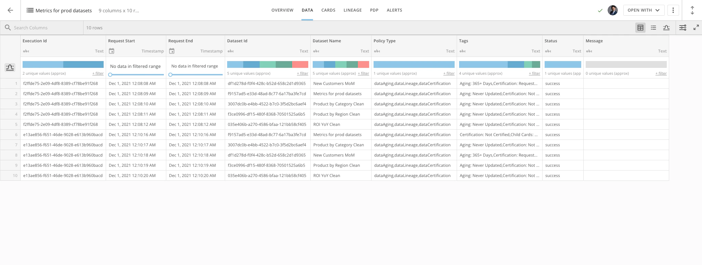702x265 pixels.
Task: Click the Request Start range slider handle
Action: point(110,75)
